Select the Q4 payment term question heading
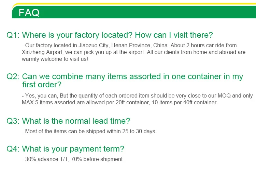The width and height of the screenshot is (256, 175). coord(65,149)
